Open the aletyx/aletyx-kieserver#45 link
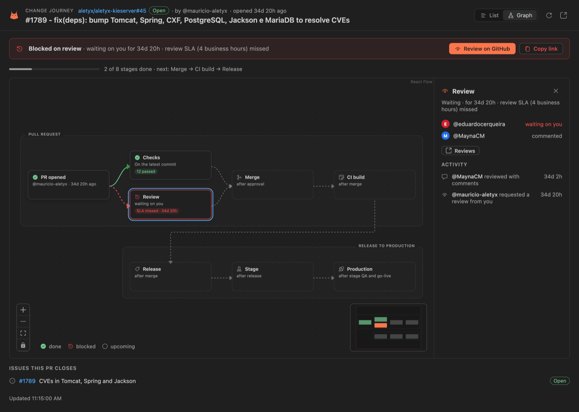The width and height of the screenshot is (579, 412). click(112, 11)
